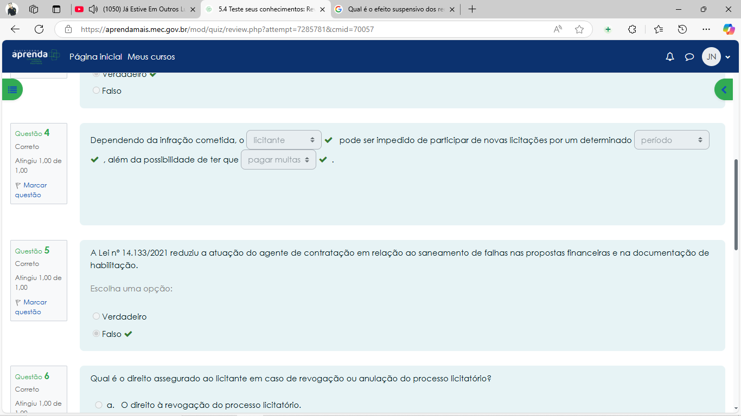Go to Página inicial
This screenshot has height=416, width=741.
tap(96, 57)
